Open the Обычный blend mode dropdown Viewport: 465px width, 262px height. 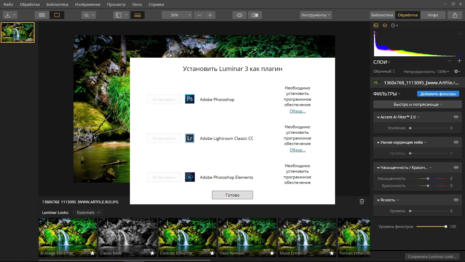coord(384,71)
